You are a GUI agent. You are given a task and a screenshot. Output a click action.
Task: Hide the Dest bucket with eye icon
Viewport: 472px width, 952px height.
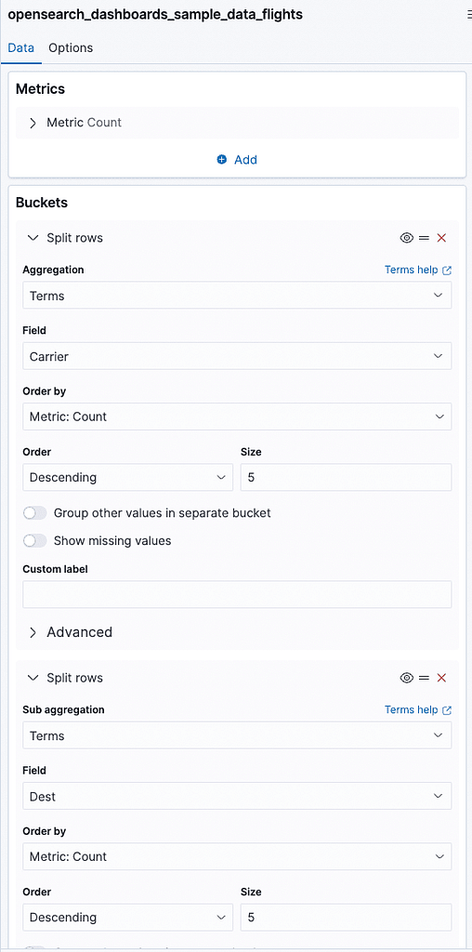tap(406, 678)
